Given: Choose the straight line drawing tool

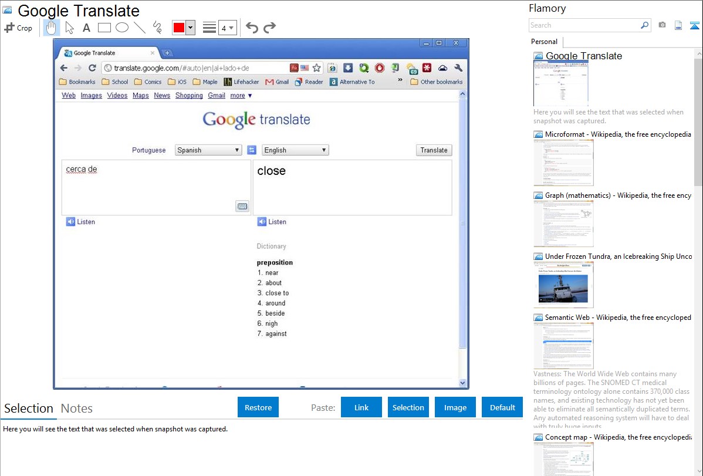Looking at the screenshot, I should [x=140, y=28].
